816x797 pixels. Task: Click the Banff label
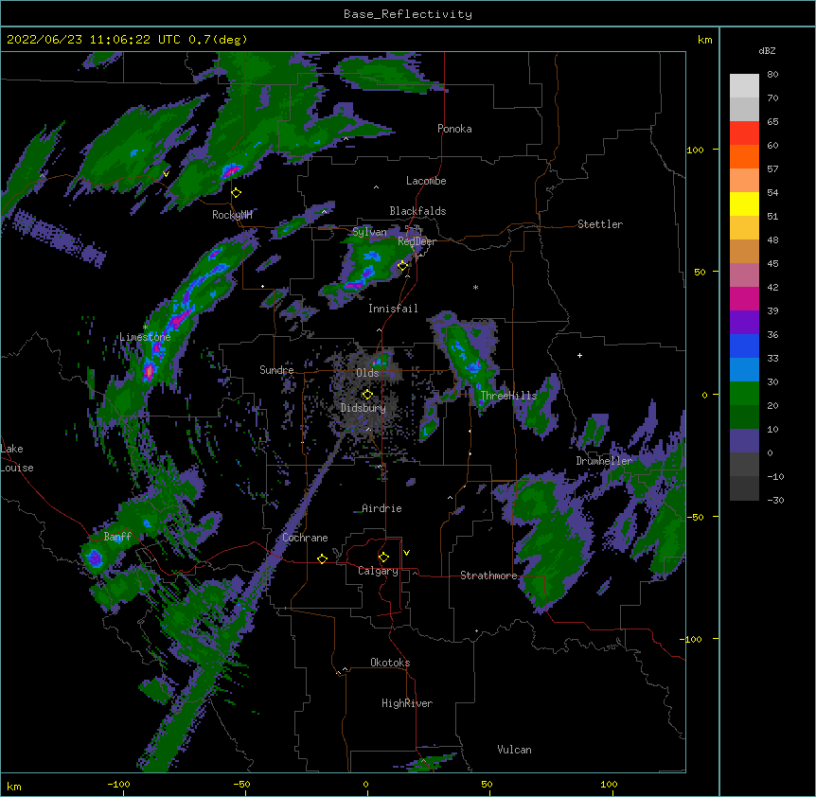pos(117,537)
